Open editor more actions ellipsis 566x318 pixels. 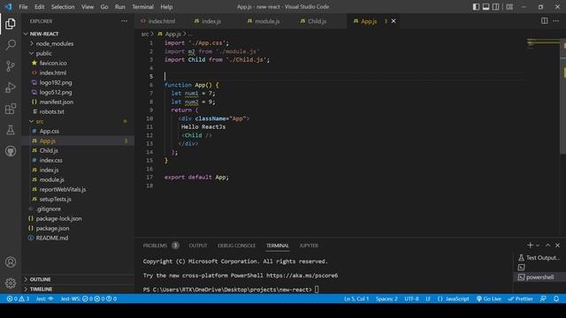click(x=556, y=21)
